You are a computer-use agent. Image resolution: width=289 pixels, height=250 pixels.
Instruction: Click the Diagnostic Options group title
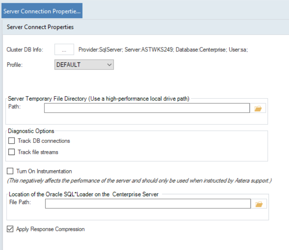[31, 131]
